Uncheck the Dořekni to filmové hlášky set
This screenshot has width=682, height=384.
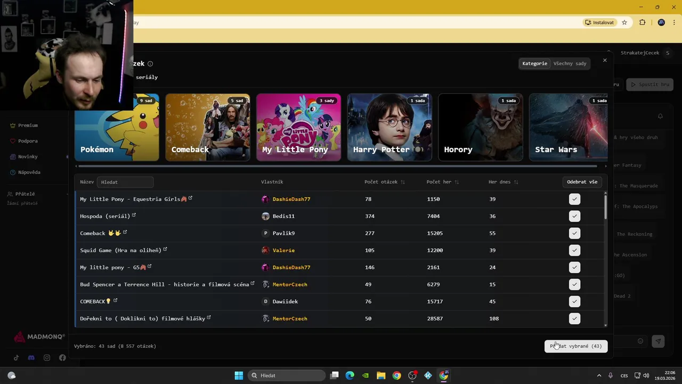tap(574, 318)
